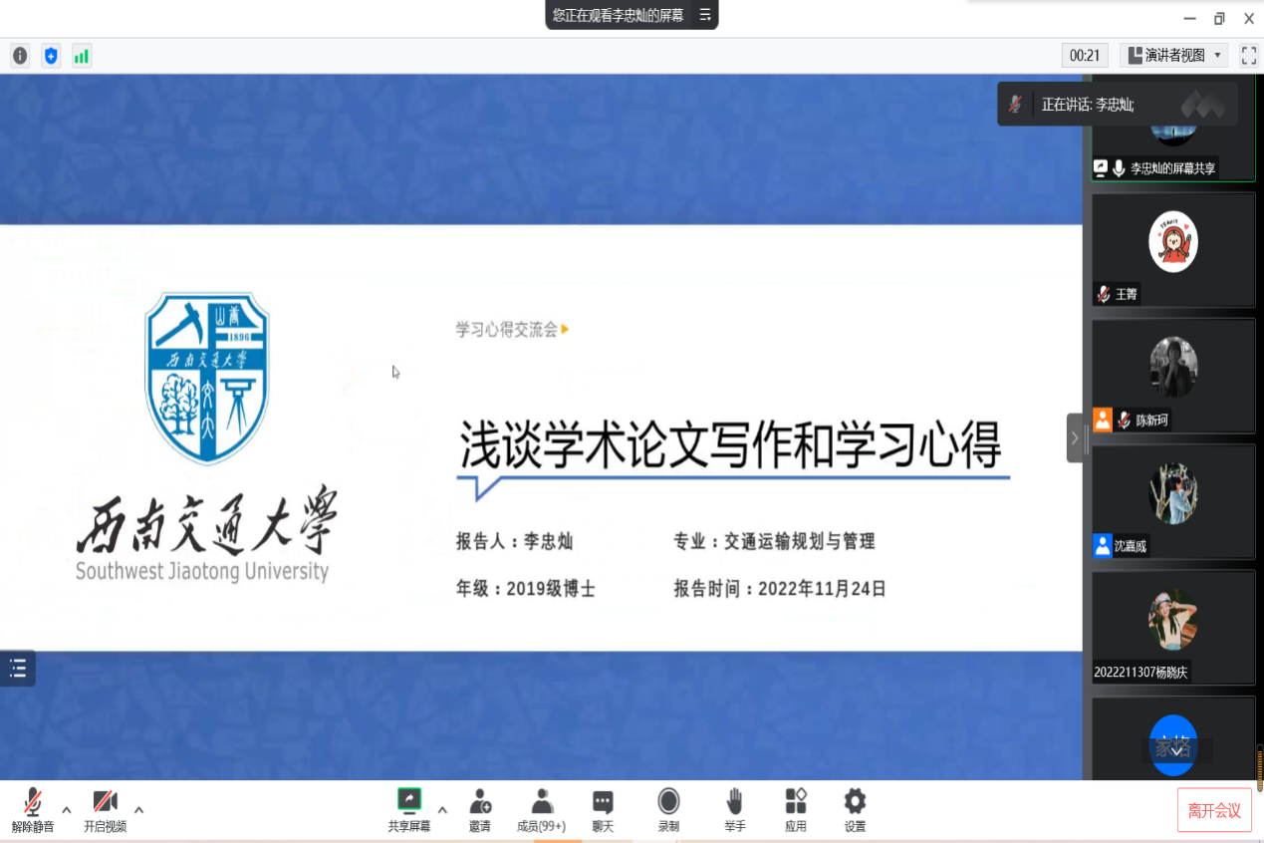This screenshot has height=843, width=1264.
Task: Raise hand using the 举手 icon
Action: tap(734, 808)
